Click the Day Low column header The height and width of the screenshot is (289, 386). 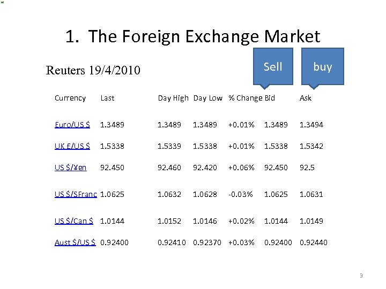tap(207, 98)
